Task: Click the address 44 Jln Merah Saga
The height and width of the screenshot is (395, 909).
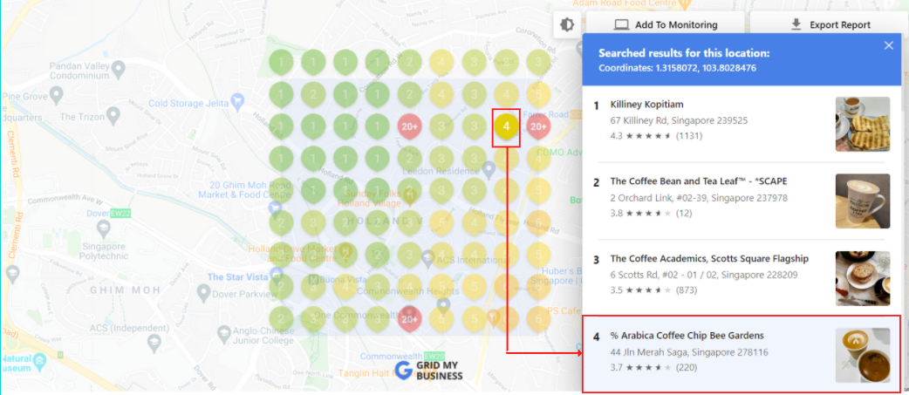Action: 688,352
